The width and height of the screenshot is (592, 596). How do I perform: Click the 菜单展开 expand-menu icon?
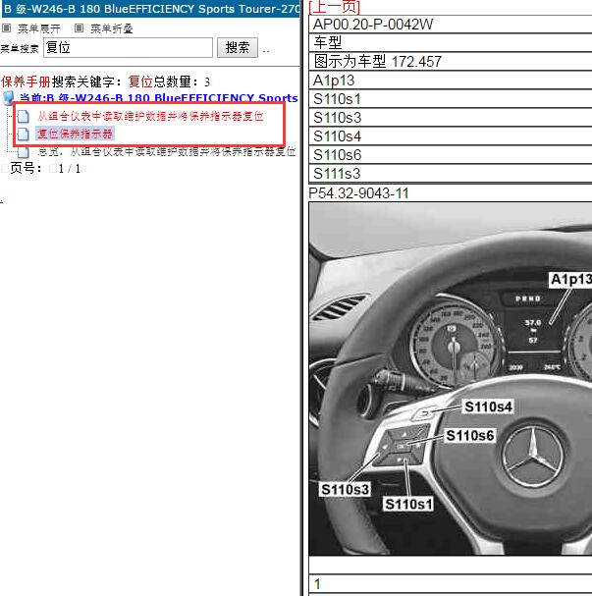(7, 27)
